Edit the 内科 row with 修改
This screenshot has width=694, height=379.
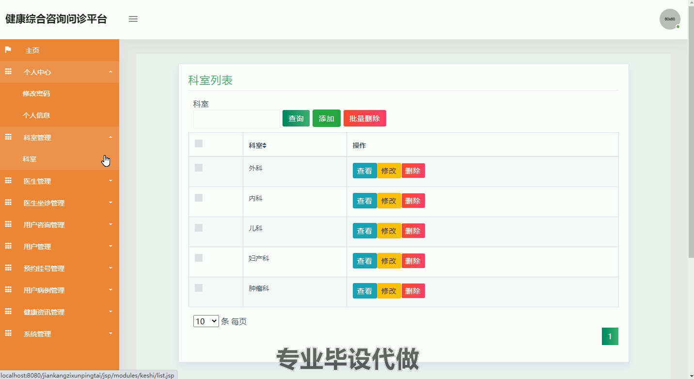(x=389, y=201)
